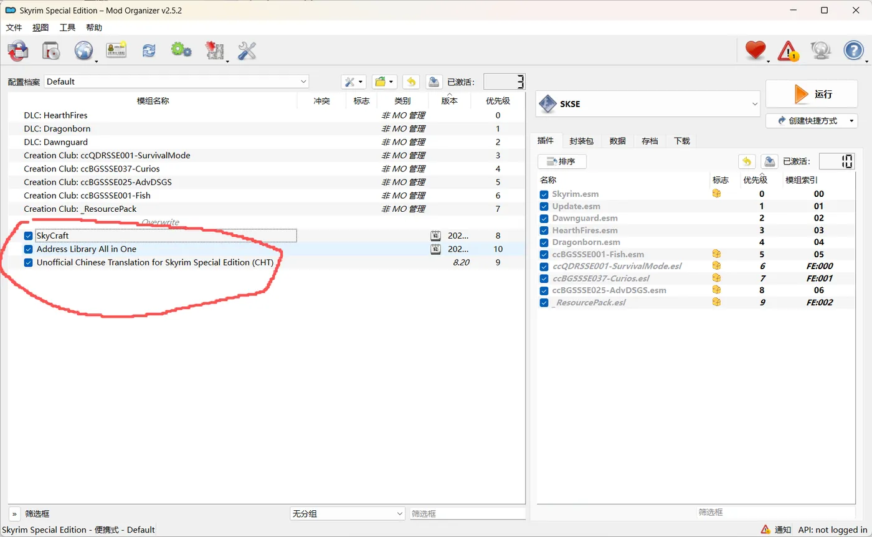Click the update check icon beside warning
872x537 pixels.
point(820,51)
